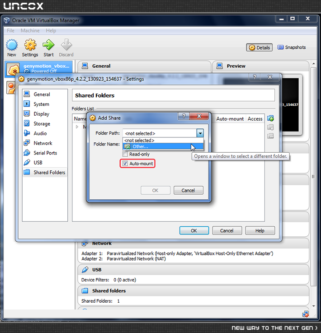Select the genymotion_vbox VM in the list

[39, 69]
